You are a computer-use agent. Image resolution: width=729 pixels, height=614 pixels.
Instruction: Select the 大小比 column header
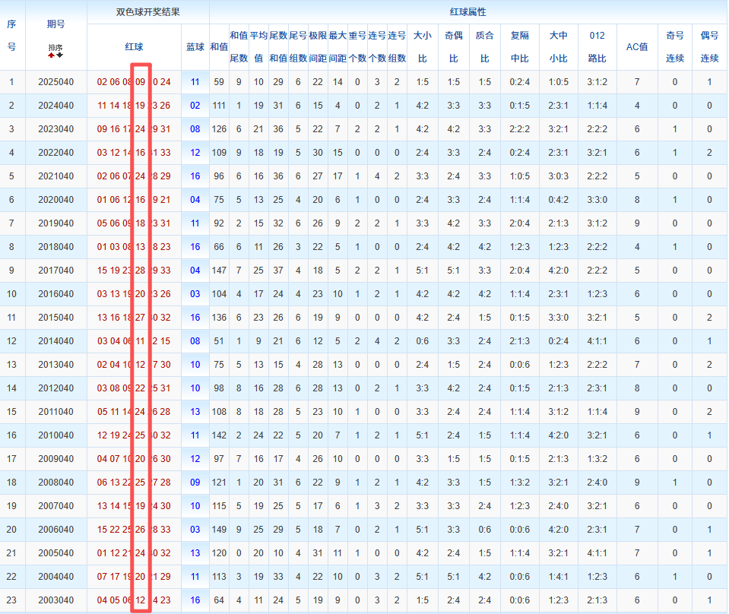pos(422,46)
